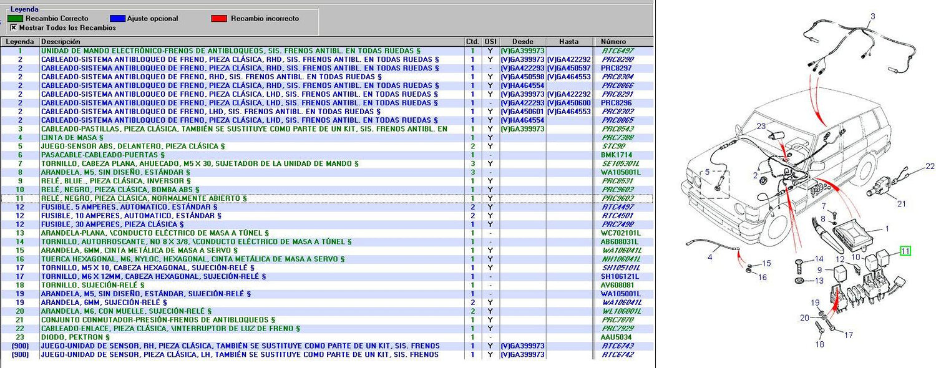The image size is (936, 368).
Task: Click callout 22 in the diagram
Action: coord(930,167)
